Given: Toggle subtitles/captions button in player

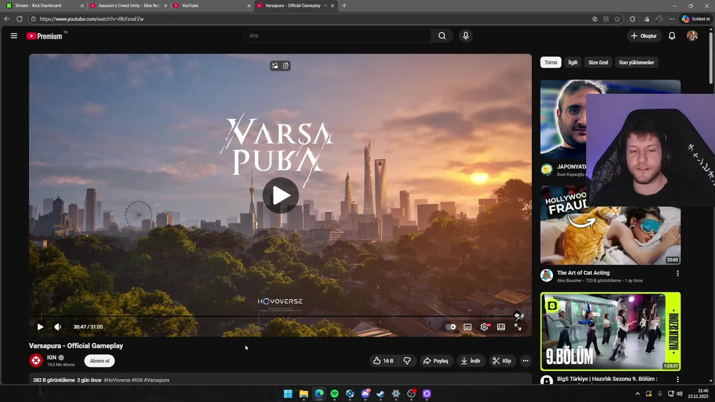Looking at the screenshot, I should coord(468,327).
